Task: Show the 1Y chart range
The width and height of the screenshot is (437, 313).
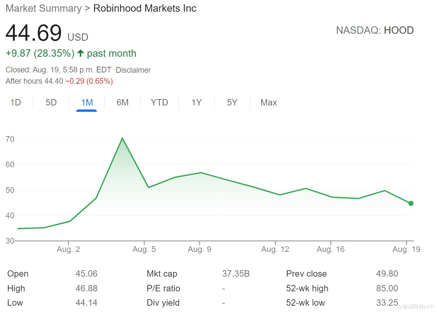Action: click(196, 102)
